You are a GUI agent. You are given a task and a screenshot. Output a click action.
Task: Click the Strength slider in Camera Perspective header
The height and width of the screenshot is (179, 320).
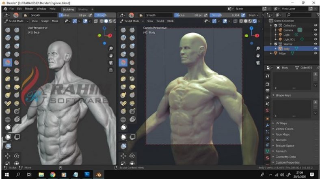(x=223, y=15)
